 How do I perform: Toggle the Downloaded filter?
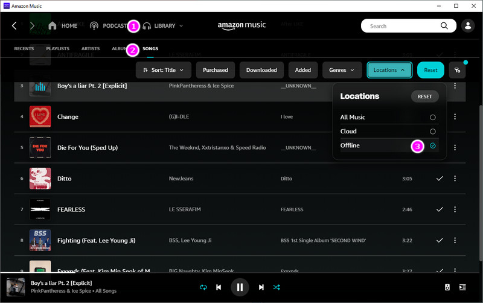(x=261, y=70)
